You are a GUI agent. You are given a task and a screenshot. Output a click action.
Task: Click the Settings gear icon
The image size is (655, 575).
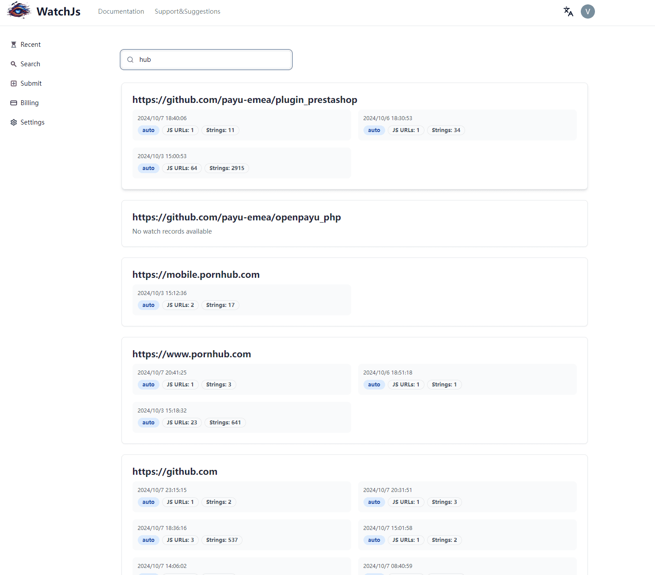pos(14,122)
